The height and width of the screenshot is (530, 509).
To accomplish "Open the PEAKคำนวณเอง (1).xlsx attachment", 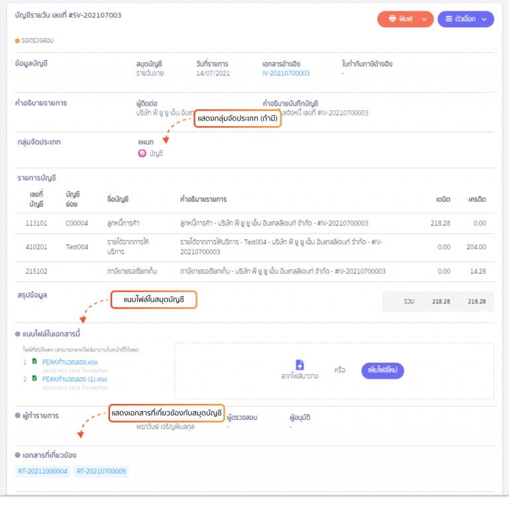I will tap(74, 379).
